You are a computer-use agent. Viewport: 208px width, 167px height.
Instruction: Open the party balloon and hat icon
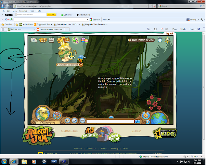[x=76, y=40]
